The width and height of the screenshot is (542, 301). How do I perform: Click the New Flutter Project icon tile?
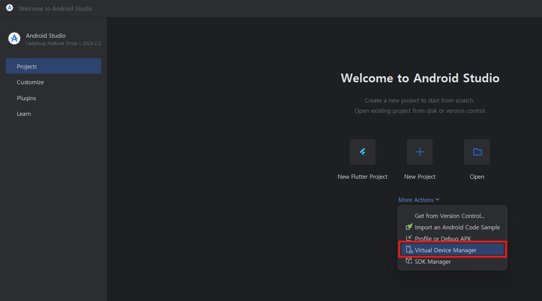(363, 152)
